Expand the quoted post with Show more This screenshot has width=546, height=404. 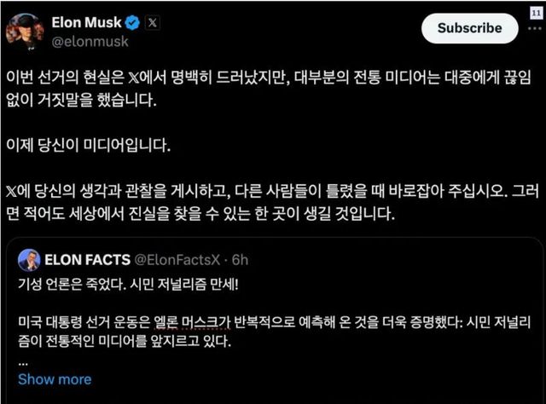[55, 378]
